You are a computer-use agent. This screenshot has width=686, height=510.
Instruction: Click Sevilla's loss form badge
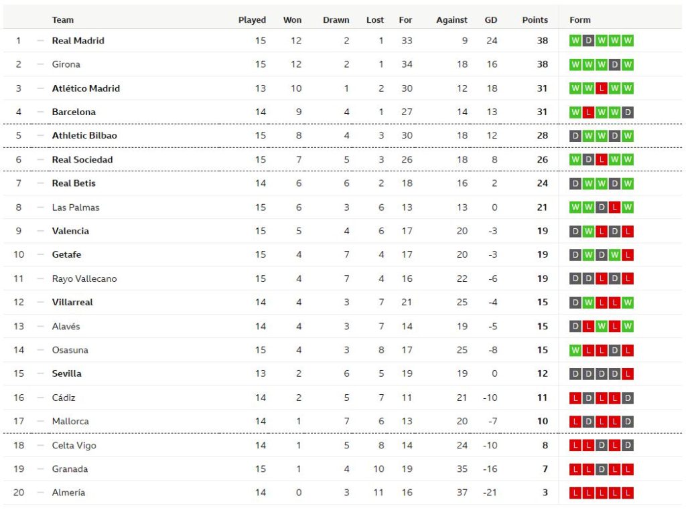coord(628,374)
